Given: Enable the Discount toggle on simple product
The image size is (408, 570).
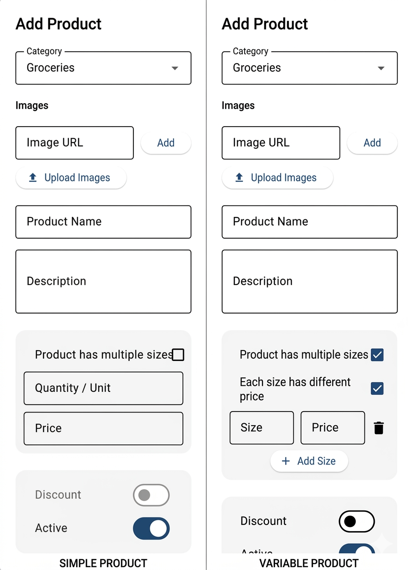Looking at the screenshot, I should coord(151,495).
